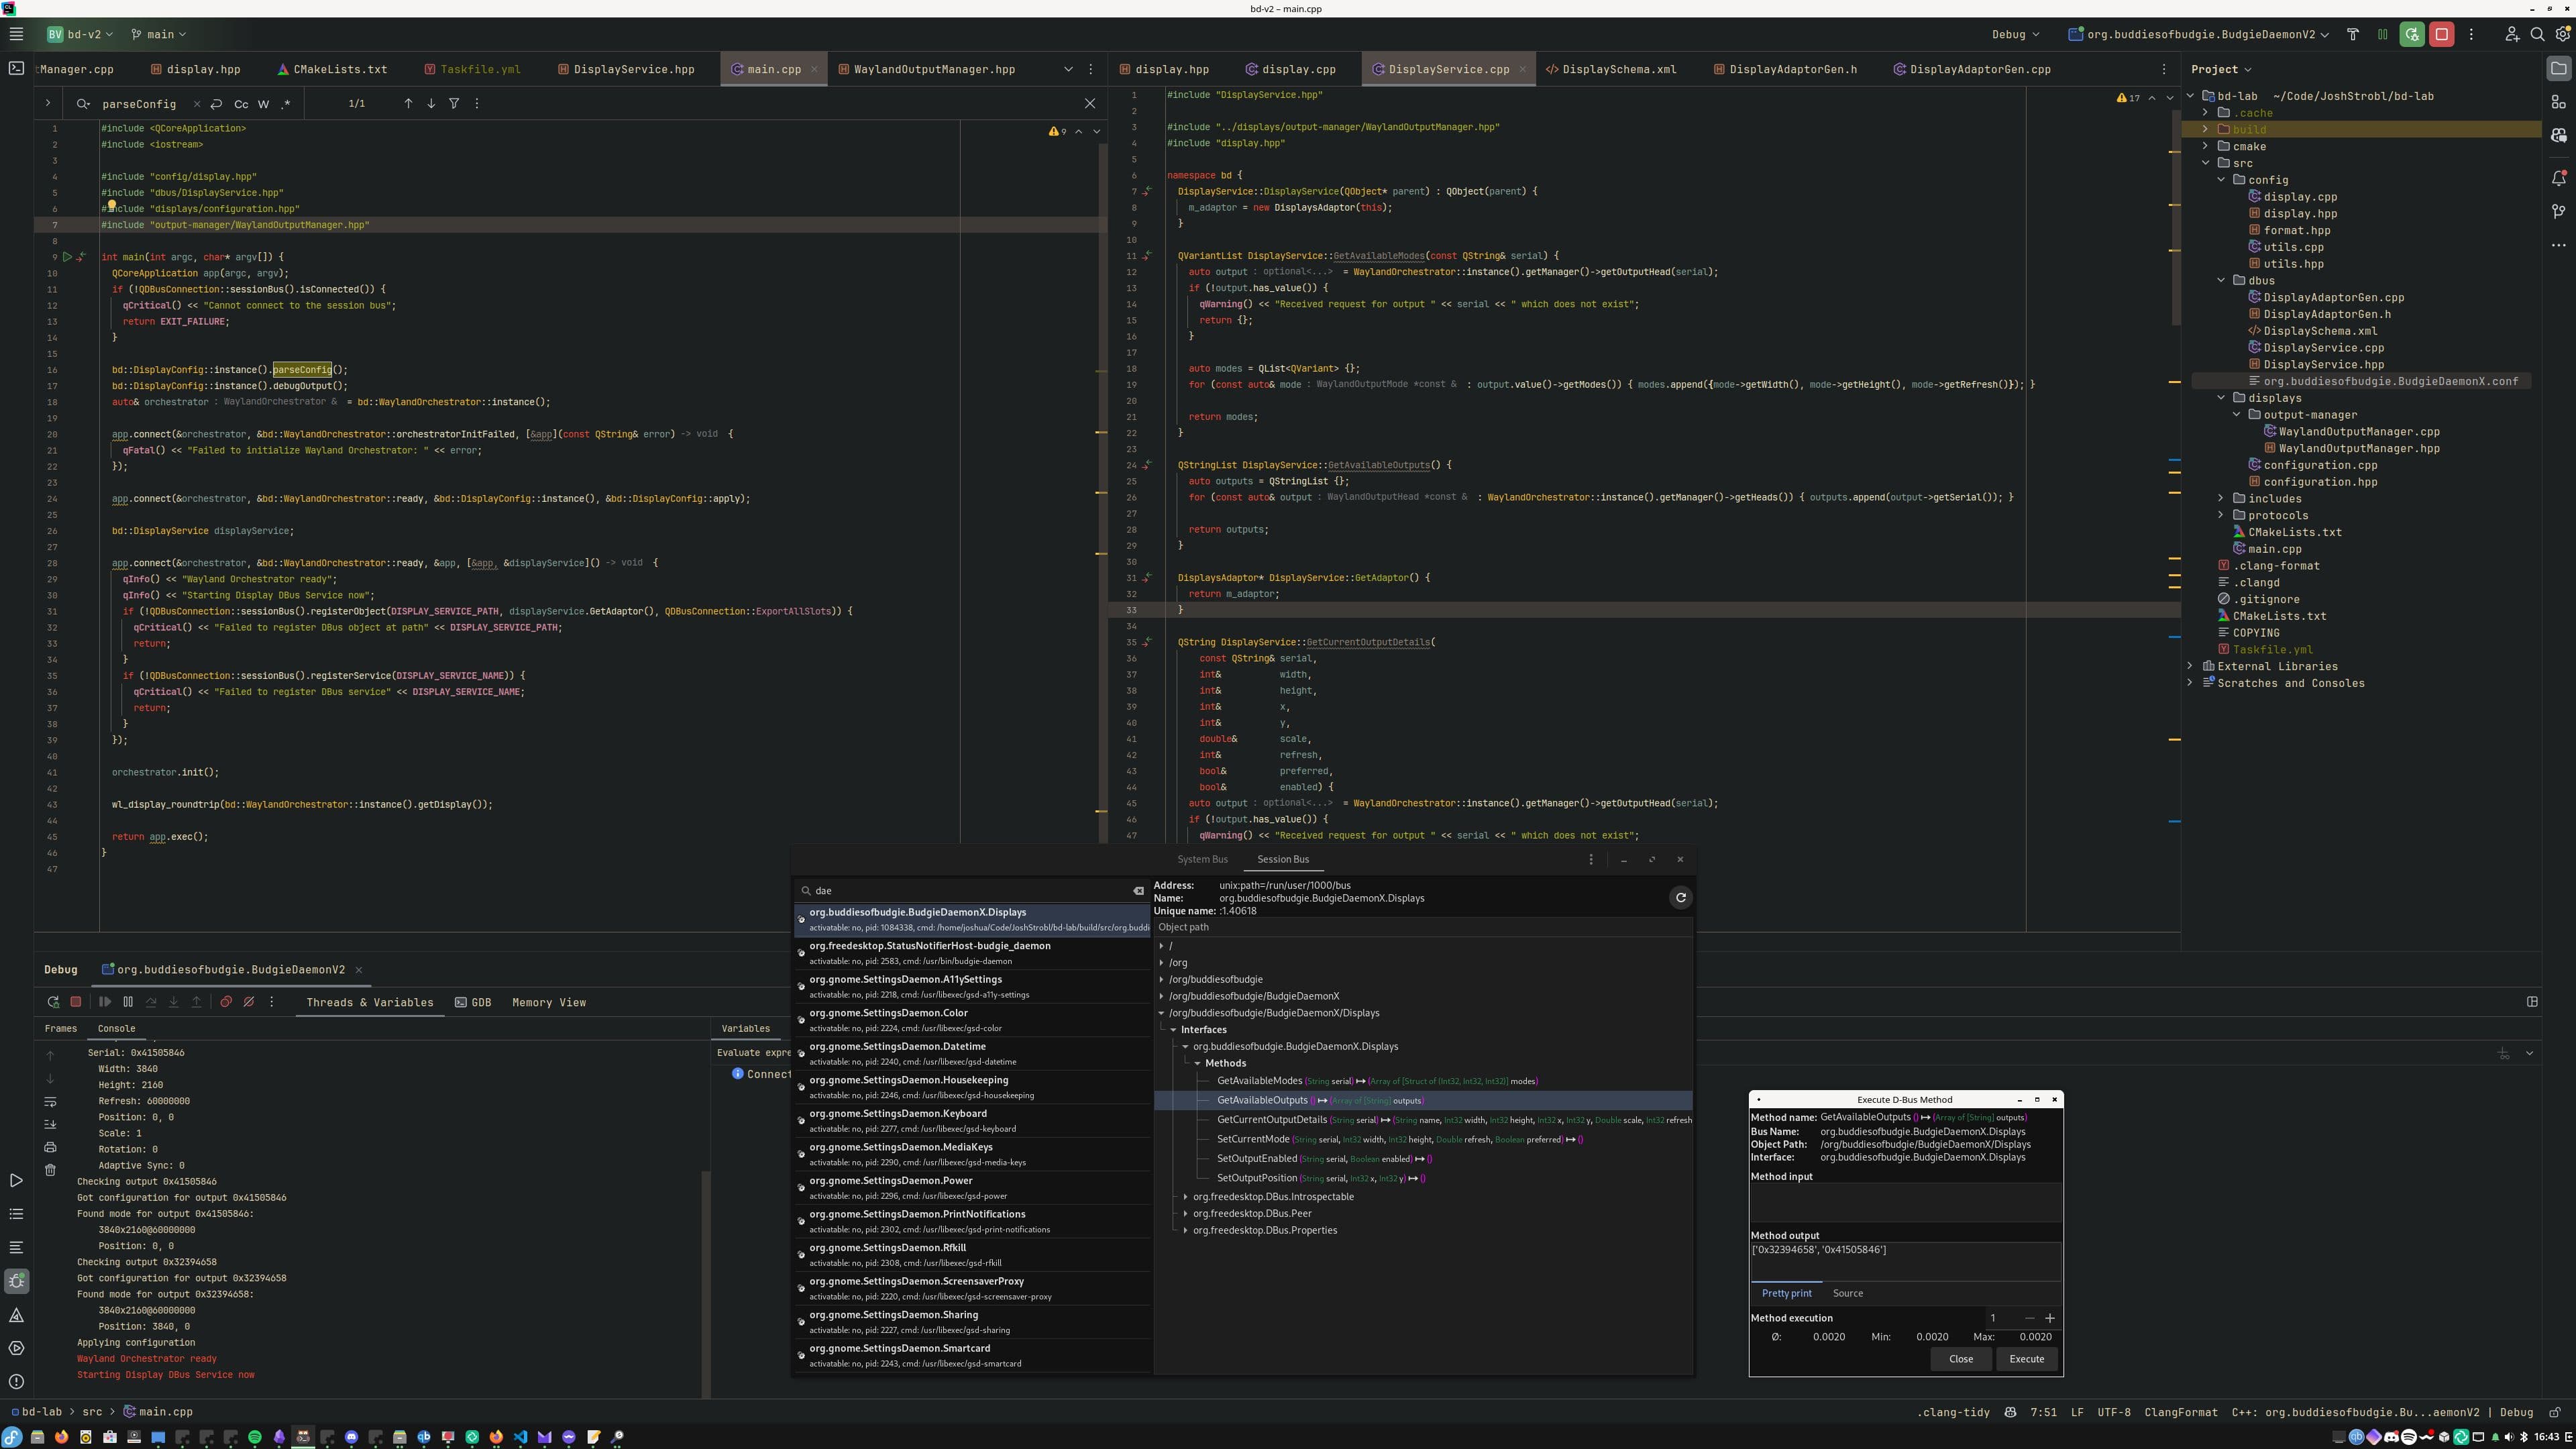
Task: Increase method execution count with plus stepper
Action: [x=2050, y=1318]
